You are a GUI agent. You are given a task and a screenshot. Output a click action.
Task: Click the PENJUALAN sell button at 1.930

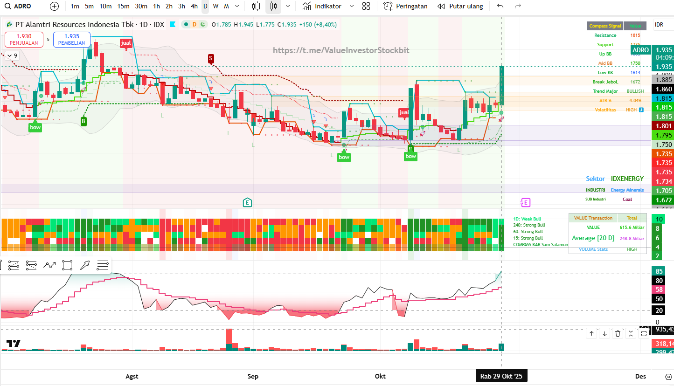coord(24,40)
